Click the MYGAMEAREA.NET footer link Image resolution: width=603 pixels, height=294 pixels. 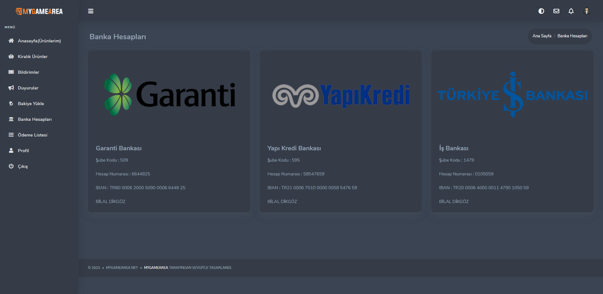coord(122,268)
